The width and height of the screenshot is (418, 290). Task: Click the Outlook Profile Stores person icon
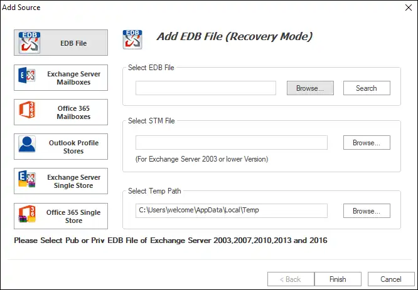pos(27,144)
